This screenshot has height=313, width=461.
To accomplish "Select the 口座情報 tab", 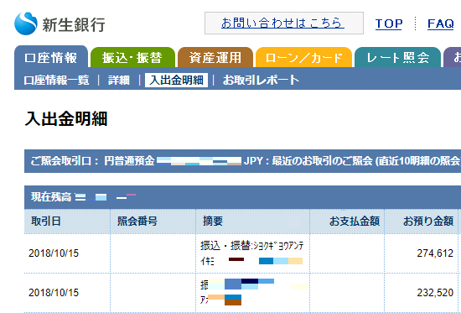I will click(51, 57).
